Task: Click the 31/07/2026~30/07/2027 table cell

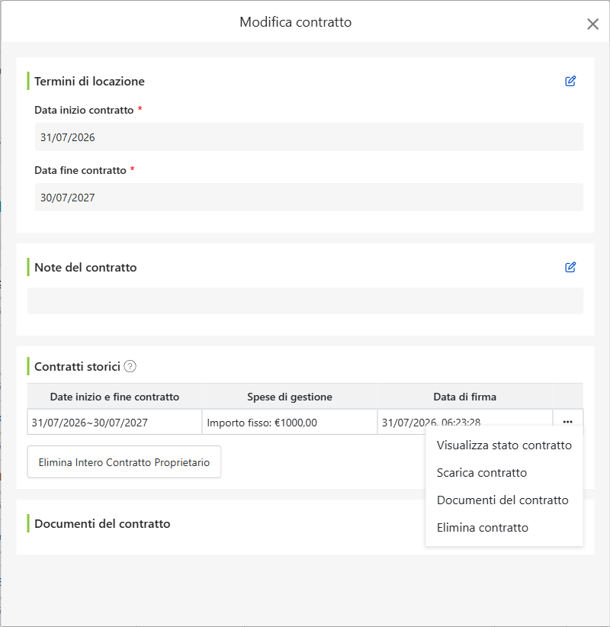Action: [x=114, y=422]
